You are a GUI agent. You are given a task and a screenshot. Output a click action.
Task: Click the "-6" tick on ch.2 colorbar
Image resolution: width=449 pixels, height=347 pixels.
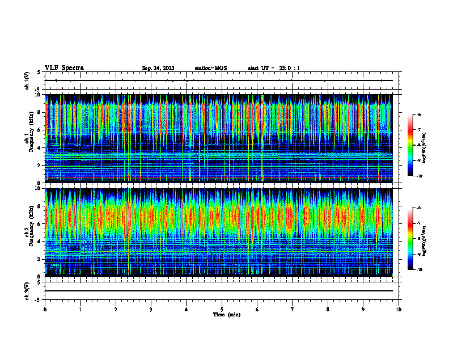[x=418, y=208]
